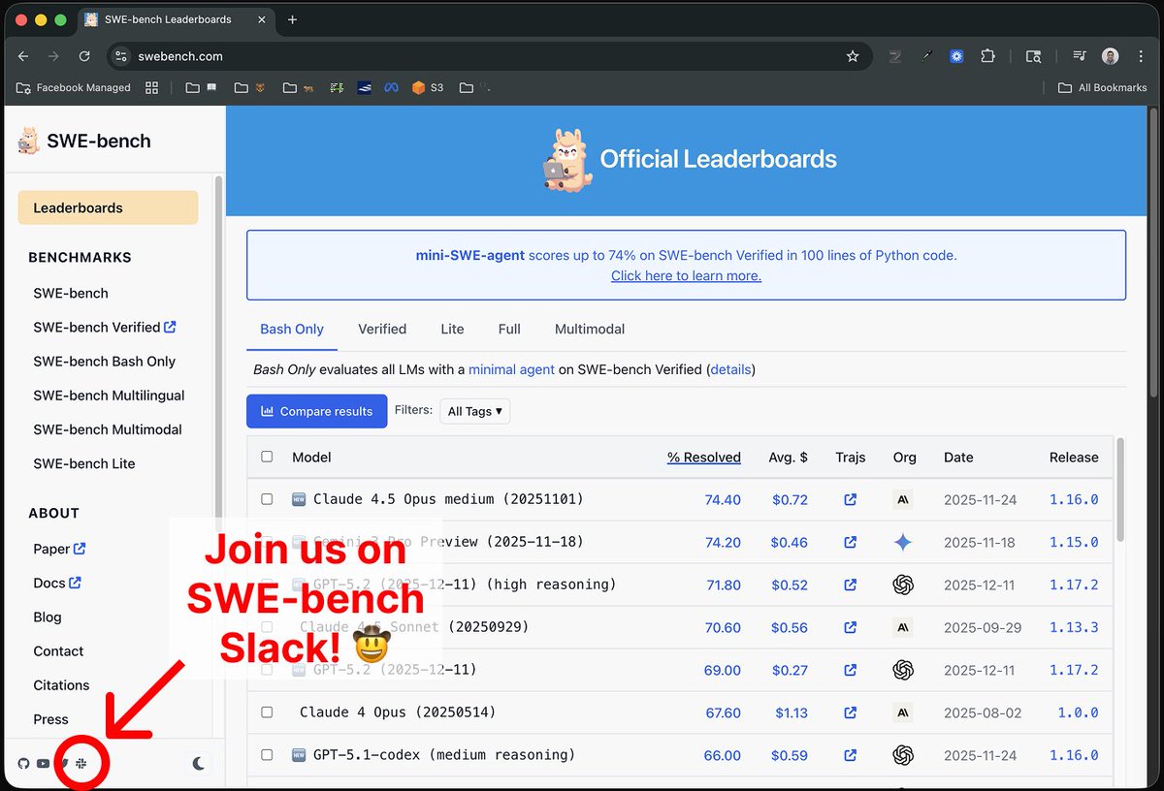The width and height of the screenshot is (1164, 791).
Task: Click the Google Gemini org logo in 74.20 row
Action: point(903,543)
